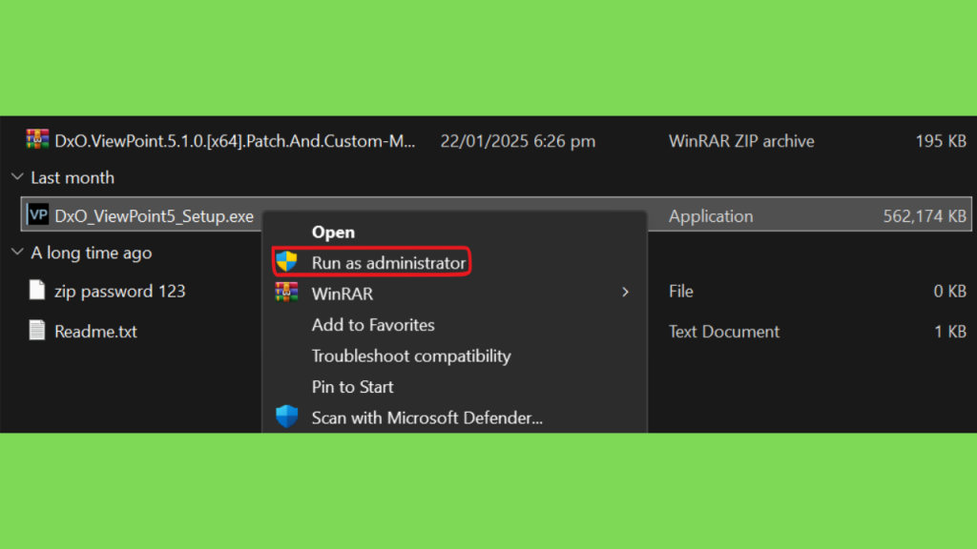Screen dimensions: 977x549
Task: Click WinRAR archive icon beside DxO.ViewPoint.5.1.0 file
Action: coord(37,139)
